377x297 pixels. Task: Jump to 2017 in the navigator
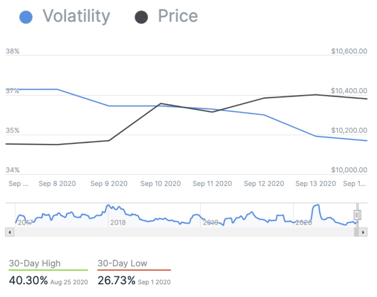click(25, 223)
